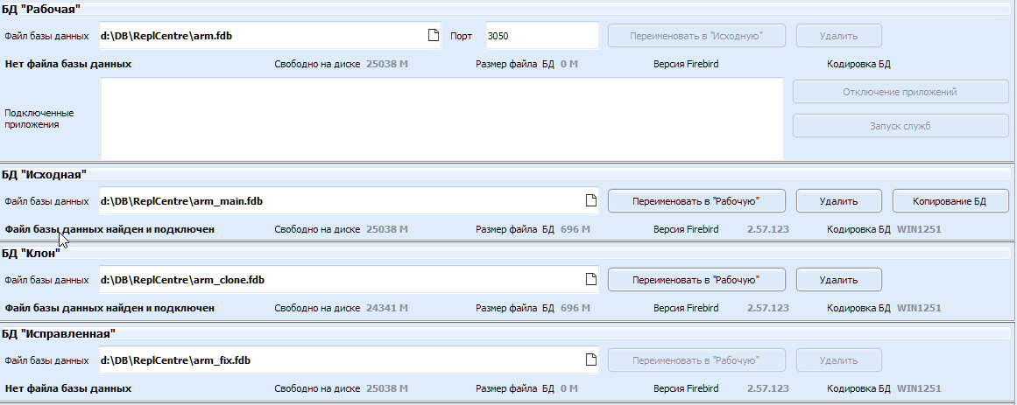Click encoding value WIN1251 in Исходная
The height and width of the screenshot is (405, 1017).
coord(919,229)
